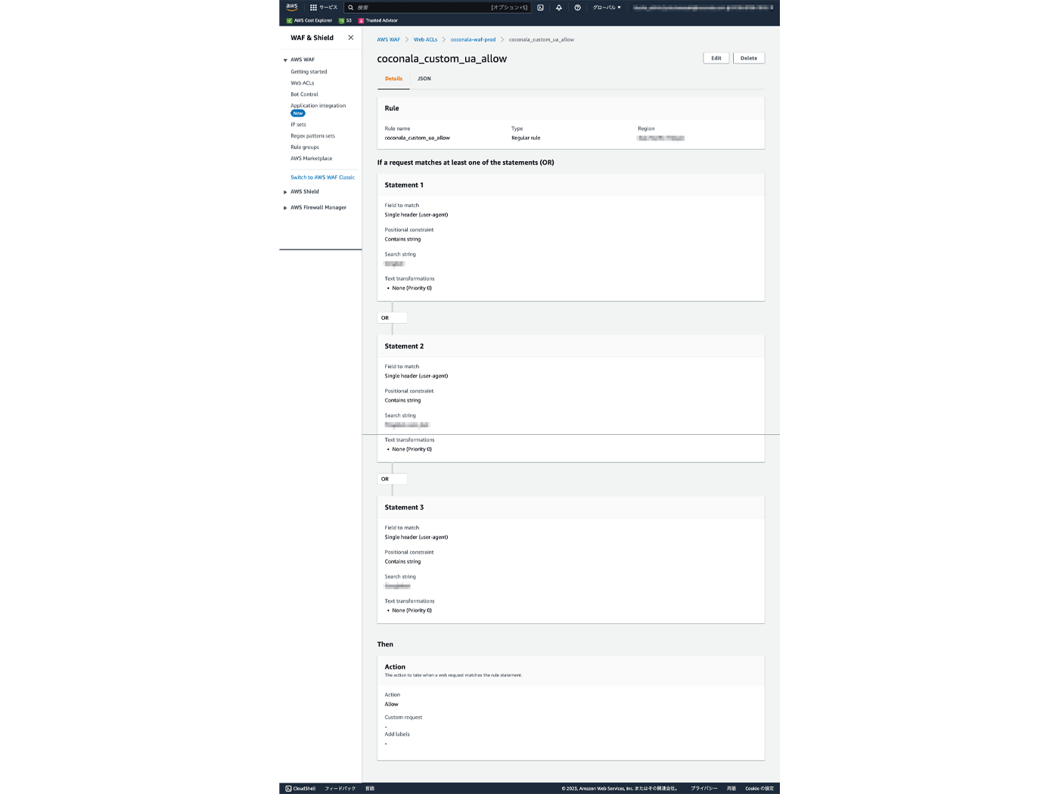Open S3 from the favorites bar
Viewport: 1059px width, 794px height.
[346, 20]
